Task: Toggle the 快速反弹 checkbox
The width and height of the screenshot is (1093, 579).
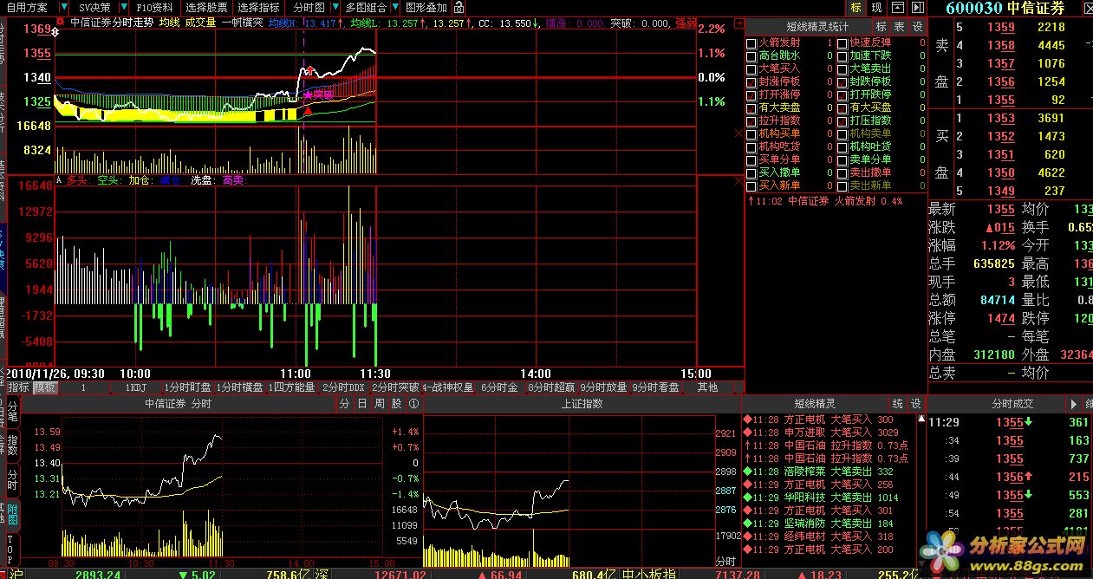Action: (x=843, y=42)
